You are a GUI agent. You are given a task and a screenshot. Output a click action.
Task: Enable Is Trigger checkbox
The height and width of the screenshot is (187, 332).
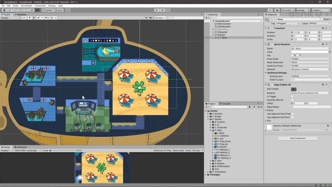pos(293,97)
